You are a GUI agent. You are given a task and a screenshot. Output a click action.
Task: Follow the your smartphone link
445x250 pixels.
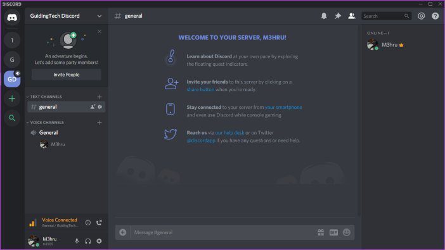pyautogui.click(x=283, y=107)
